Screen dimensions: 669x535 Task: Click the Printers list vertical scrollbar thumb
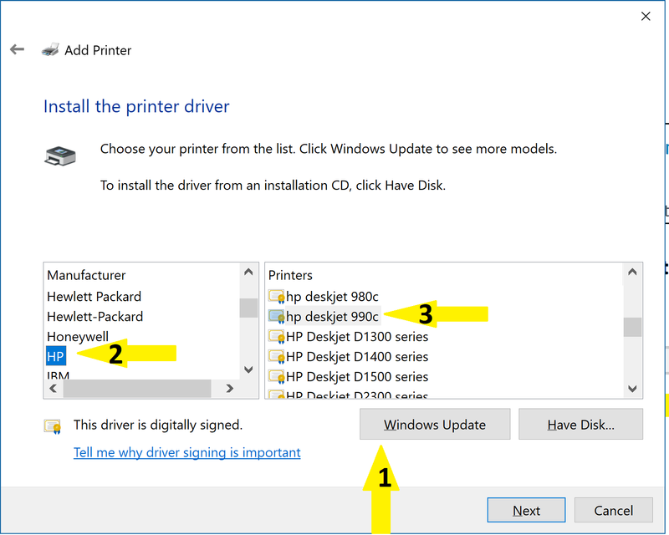point(632,327)
